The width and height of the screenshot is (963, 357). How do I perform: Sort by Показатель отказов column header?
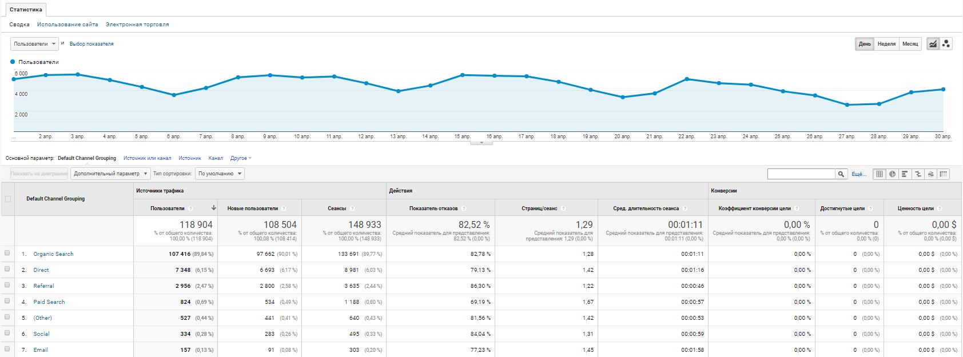pos(433,208)
